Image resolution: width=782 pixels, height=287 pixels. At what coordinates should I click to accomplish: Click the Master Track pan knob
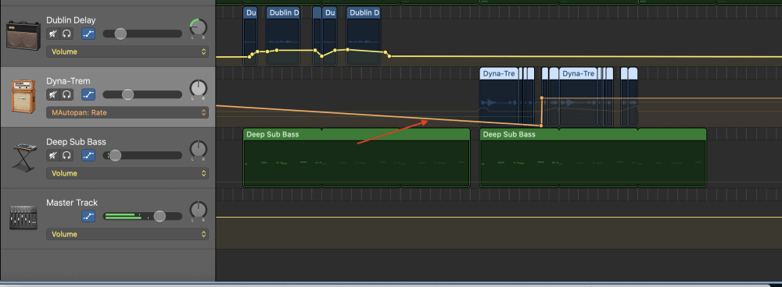tap(199, 210)
